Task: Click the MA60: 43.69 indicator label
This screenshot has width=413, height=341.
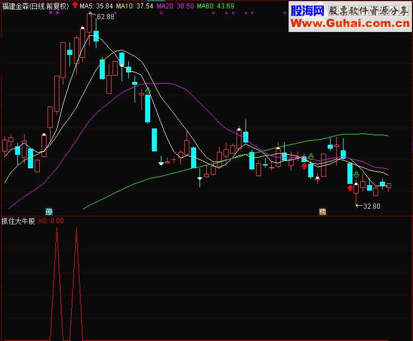Action: point(215,6)
